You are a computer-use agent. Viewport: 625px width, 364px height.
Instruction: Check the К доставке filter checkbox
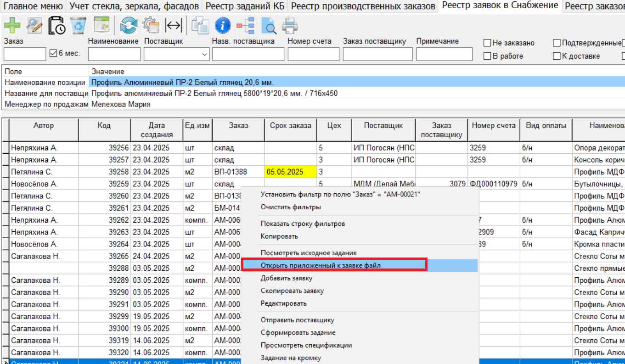557,56
